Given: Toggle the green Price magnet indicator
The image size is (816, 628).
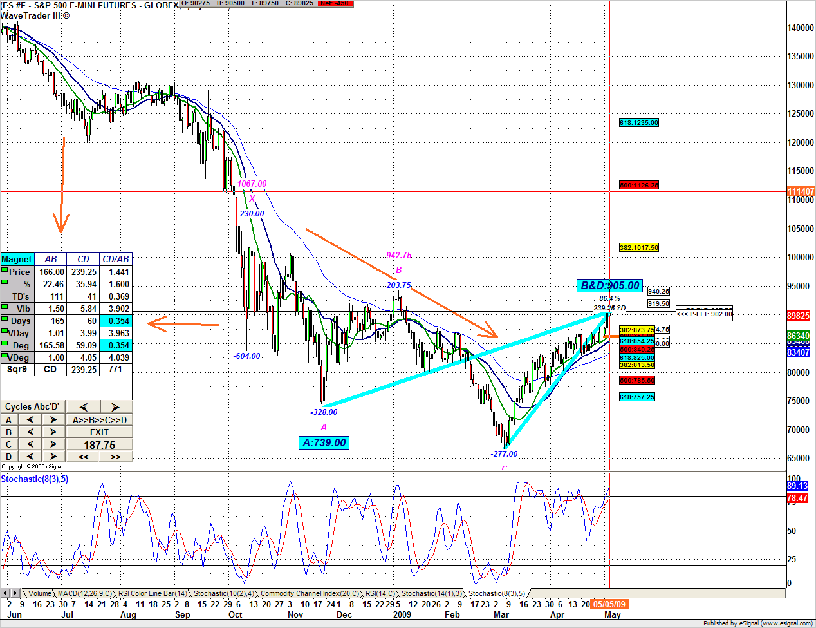Looking at the screenshot, I should coord(5,271).
